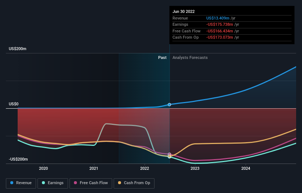
Task: Click the Cash From Op label in tooltip
Action: [185, 38]
